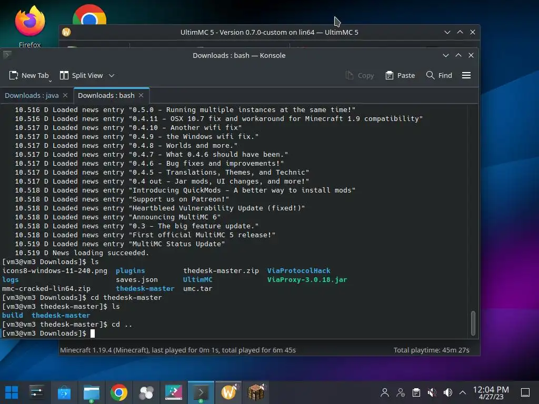Viewport: 539px width, 404px height.
Task: Minimize the Konsole window
Action: pyautogui.click(x=446, y=55)
